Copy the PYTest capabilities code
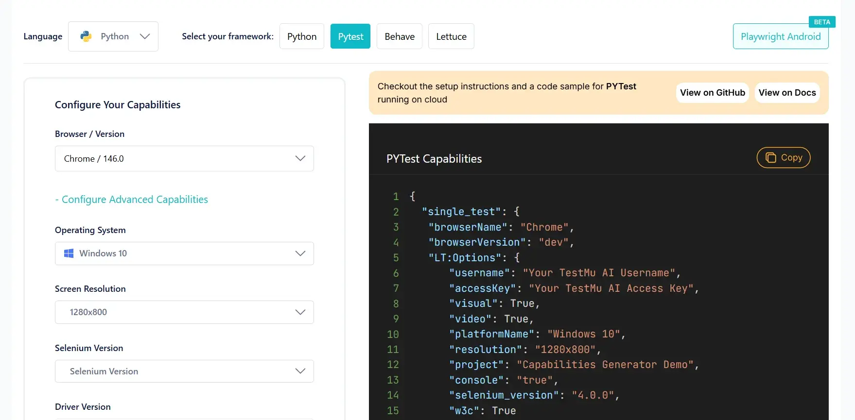Viewport: 855px width, 420px height. point(784,157)
